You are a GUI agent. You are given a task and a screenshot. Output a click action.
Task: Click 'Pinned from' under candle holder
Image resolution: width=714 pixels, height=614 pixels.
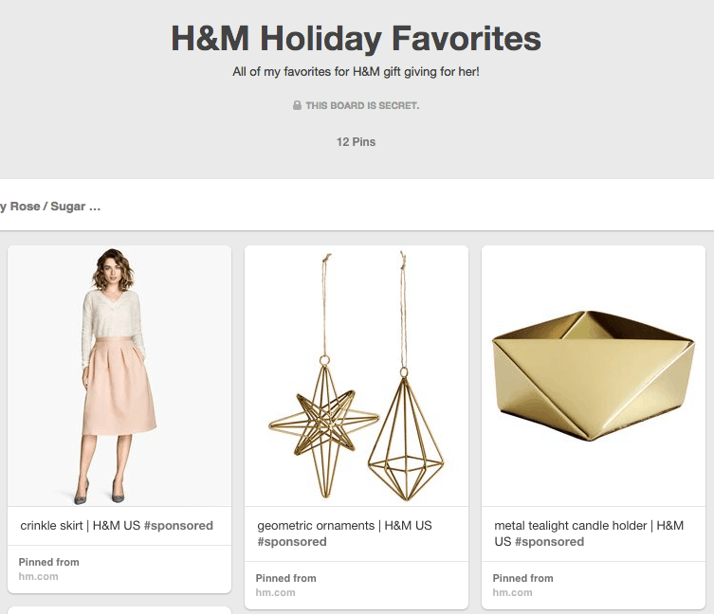(x=522, y=578)
